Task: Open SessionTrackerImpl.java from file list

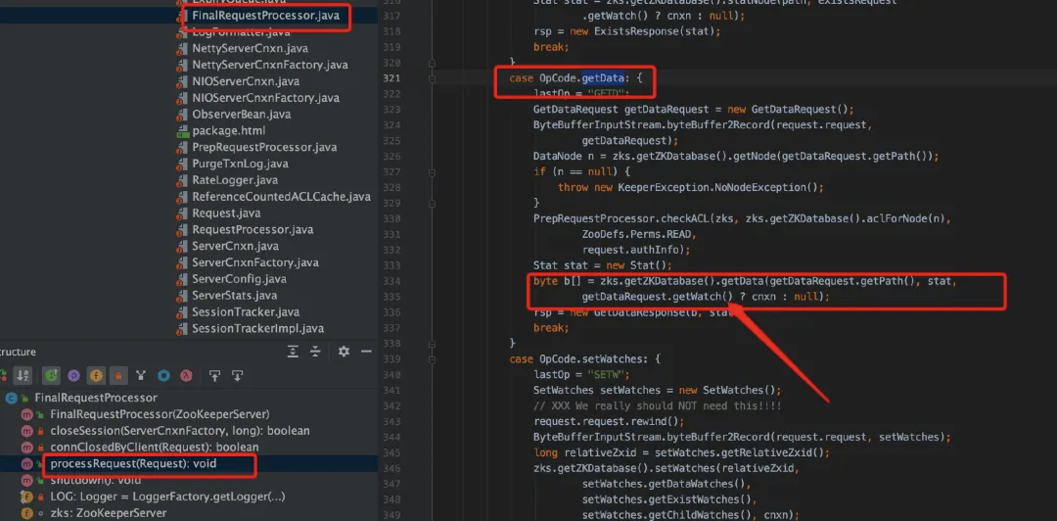Action: click(257, 329)
